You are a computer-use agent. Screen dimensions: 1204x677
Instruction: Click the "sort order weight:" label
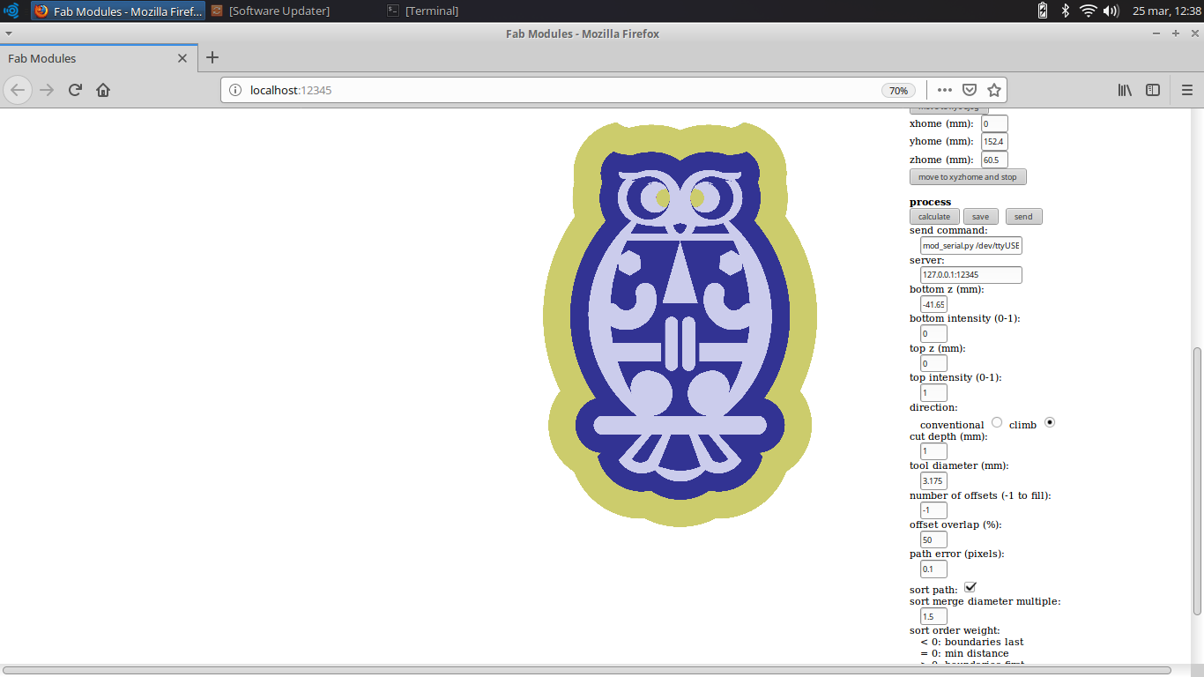(955, 630)
